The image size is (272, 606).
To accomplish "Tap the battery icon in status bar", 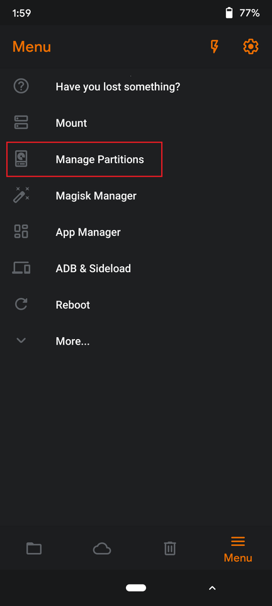I will (229, 13).
